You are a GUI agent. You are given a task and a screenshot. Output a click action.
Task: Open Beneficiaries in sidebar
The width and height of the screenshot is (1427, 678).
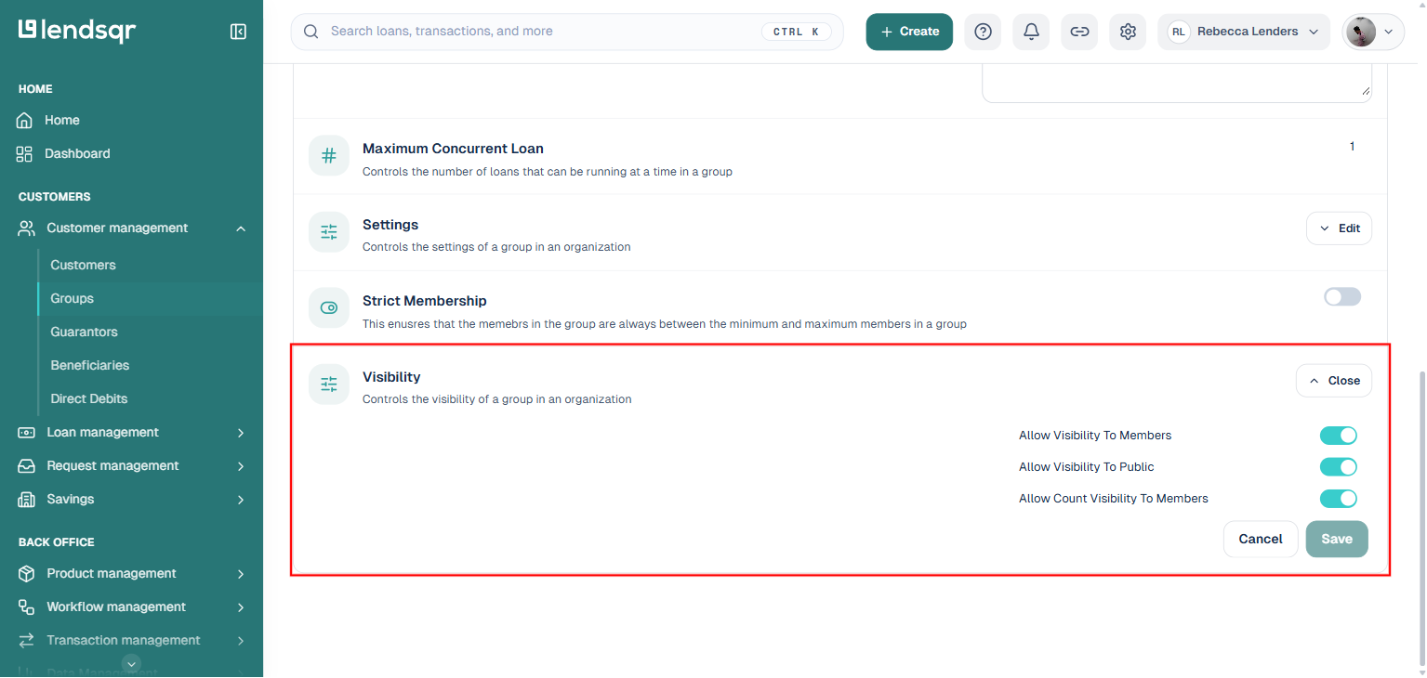point(90,365)
